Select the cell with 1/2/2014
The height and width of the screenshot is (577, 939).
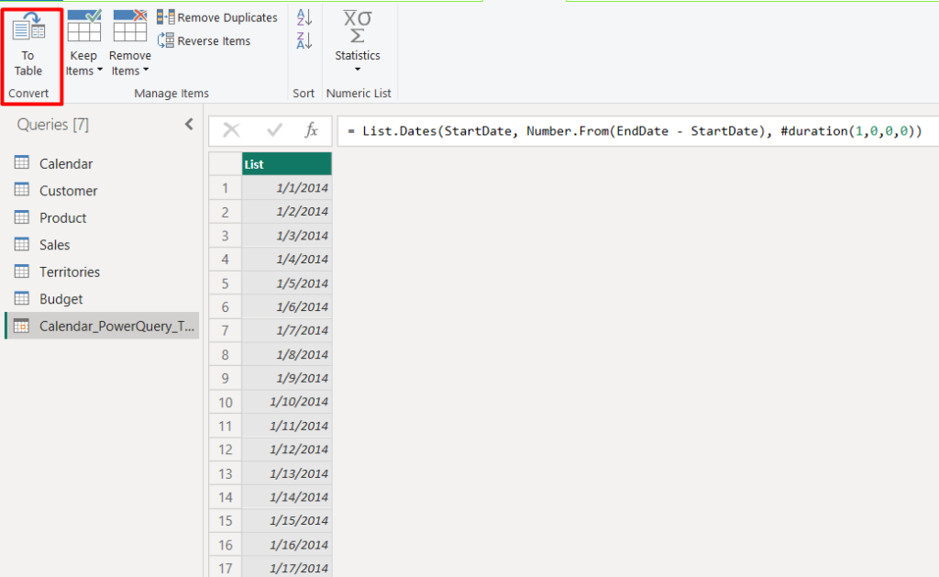click(x=287, y=212)
